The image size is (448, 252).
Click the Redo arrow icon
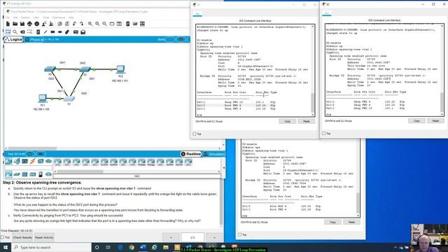coord(81,24)
